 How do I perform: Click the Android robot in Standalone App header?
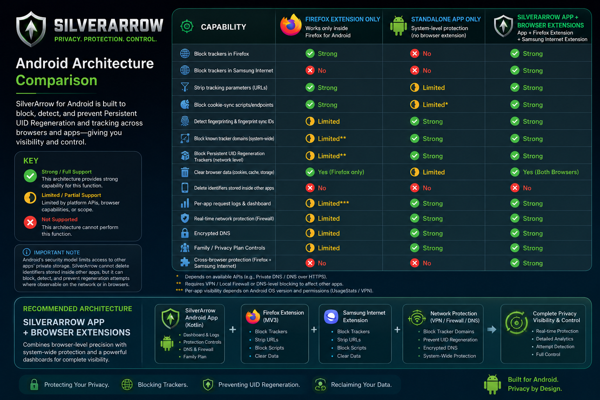(x=398, y=26)
